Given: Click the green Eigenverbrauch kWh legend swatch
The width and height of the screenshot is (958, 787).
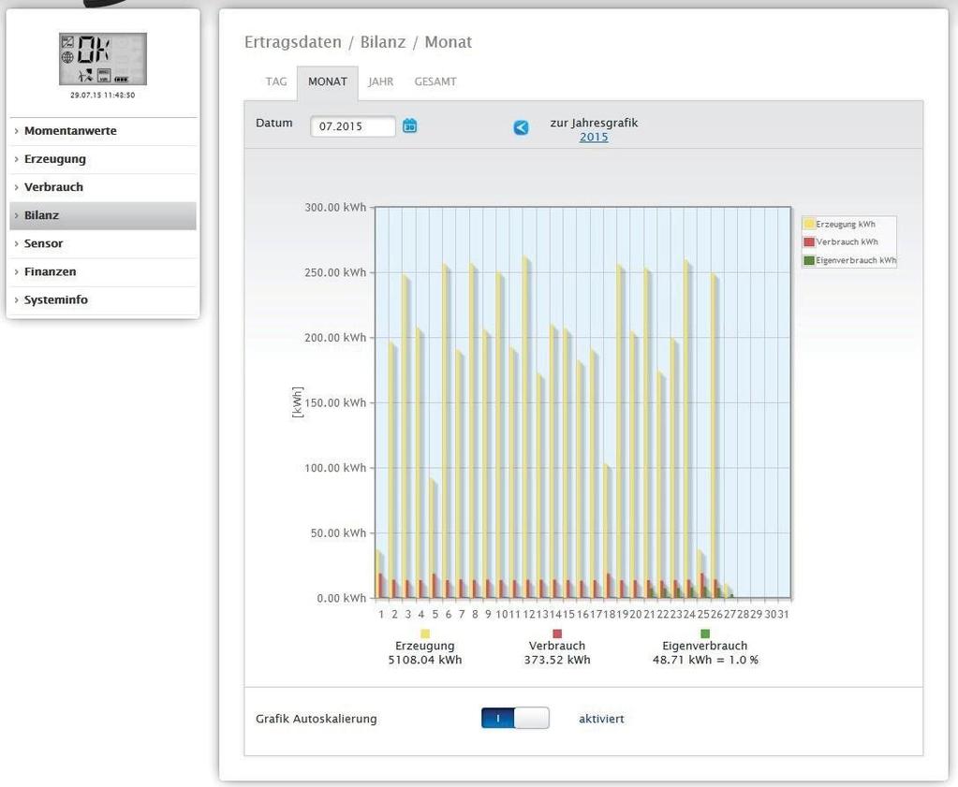Looking at the screenshot, I should [809, 260].
